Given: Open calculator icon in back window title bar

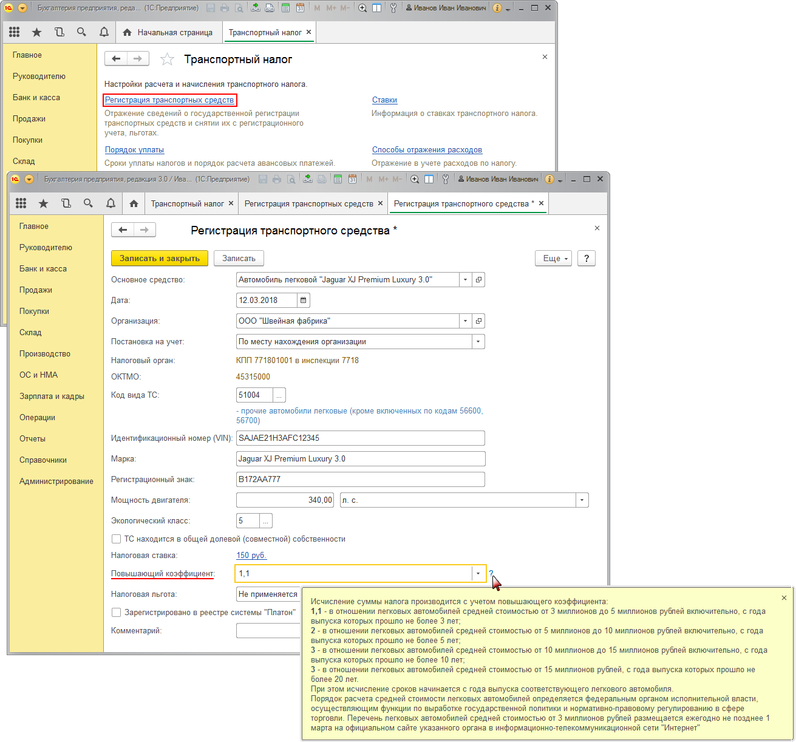Looking at the screenshot, I should pyautogui.click(x=285, y=8).
